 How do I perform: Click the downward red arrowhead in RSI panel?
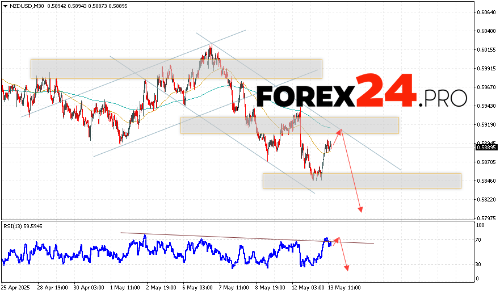click(x=346, y=268)
